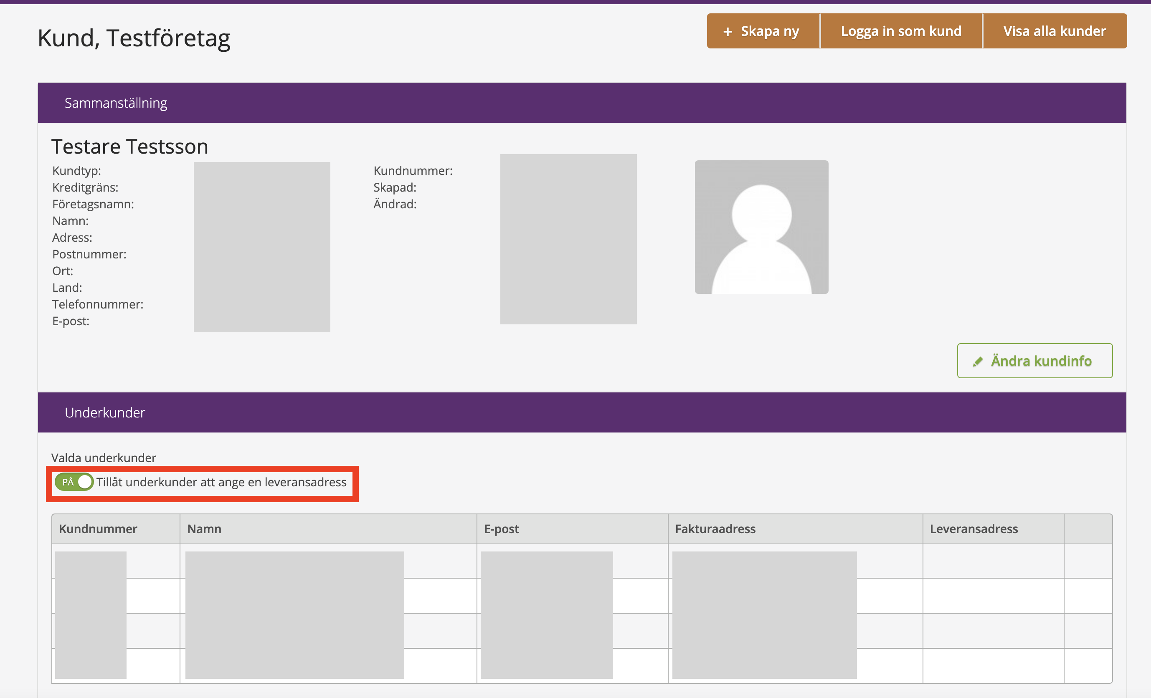
Task: Click the Leveransadress column header
Action: (x=994, y=529)
